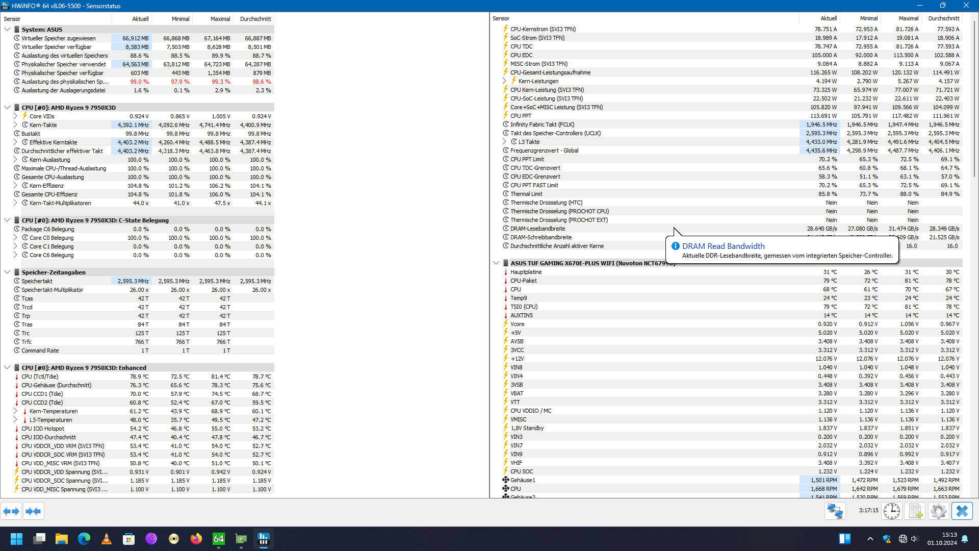Start logging sensors to file

tap(915, 511)
